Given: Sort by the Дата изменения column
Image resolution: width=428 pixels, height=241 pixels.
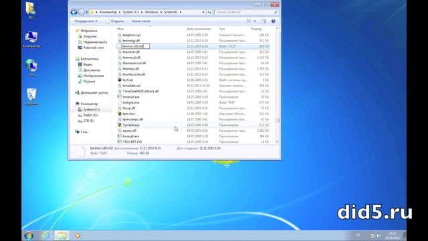Looking at the screenshot, I should pyautogui.click(x=199, y=29).
